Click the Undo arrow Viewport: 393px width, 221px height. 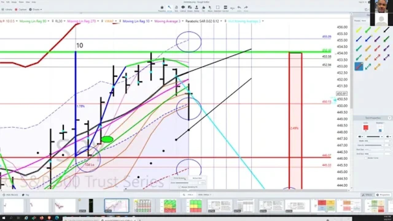point(239,8)
